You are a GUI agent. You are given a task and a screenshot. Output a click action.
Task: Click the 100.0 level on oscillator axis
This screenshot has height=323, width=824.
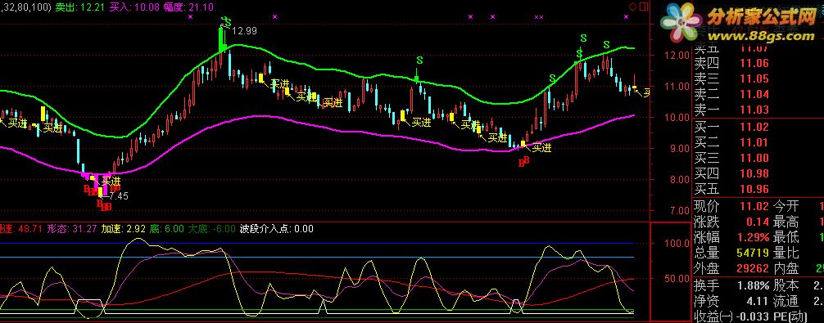click(x=669, y=244)
